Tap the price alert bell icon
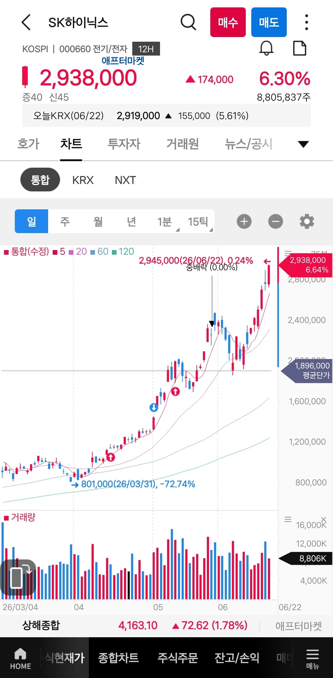333x678 pixels. coord(266,48)
